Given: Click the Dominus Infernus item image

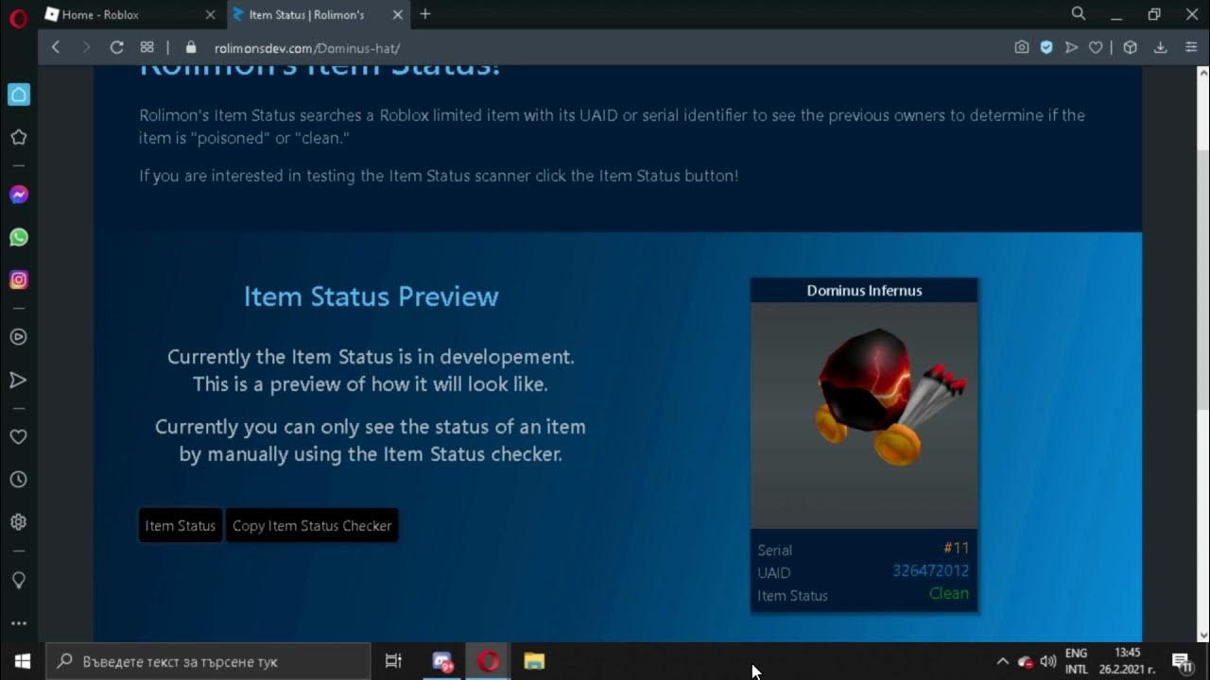Looking at the screenshot, I should (864, 416).
